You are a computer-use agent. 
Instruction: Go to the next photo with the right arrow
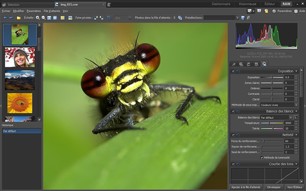tap(11, 18)
